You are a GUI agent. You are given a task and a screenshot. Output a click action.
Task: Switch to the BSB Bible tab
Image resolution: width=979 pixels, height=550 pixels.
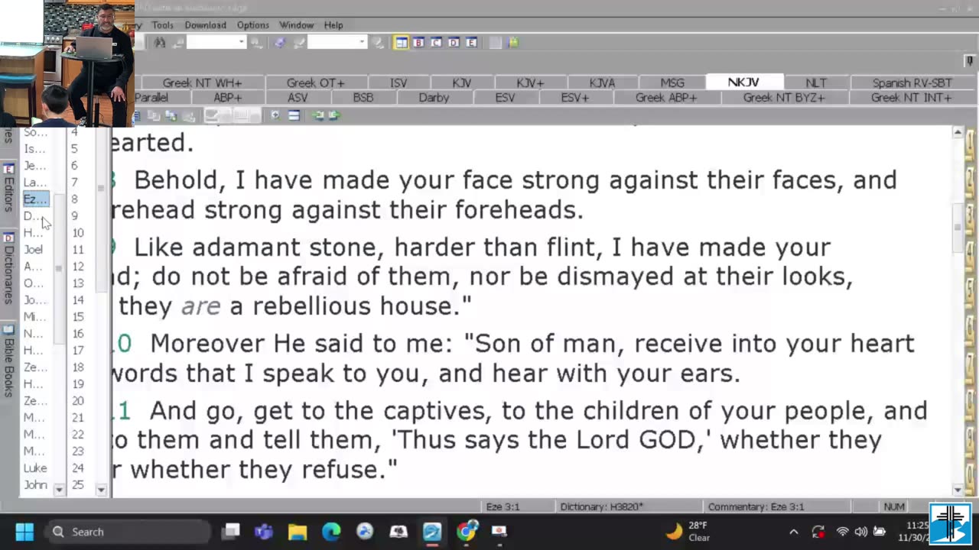point(363,98)
